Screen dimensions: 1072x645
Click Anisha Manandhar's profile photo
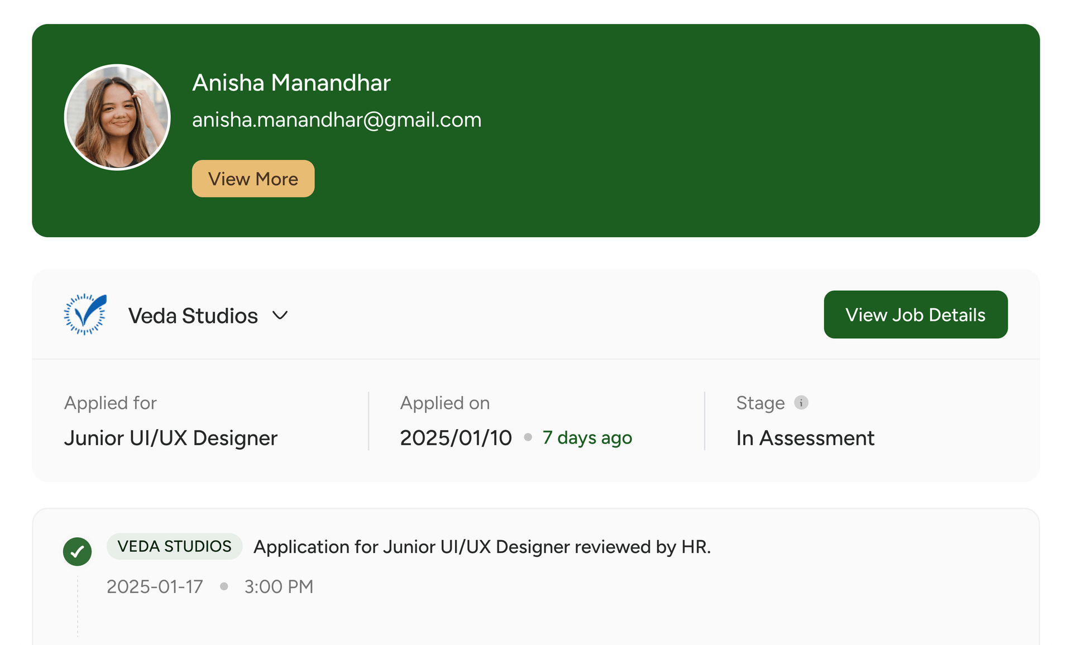[117, 117]
